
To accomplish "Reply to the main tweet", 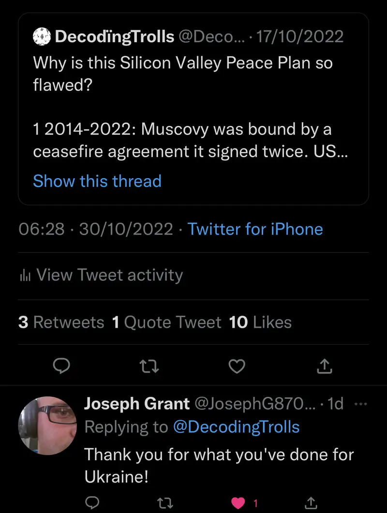I will click(x=61, y=366).
